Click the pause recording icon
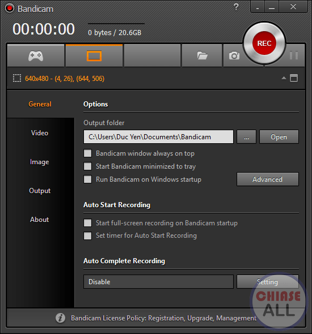 (x=294, y=55)
